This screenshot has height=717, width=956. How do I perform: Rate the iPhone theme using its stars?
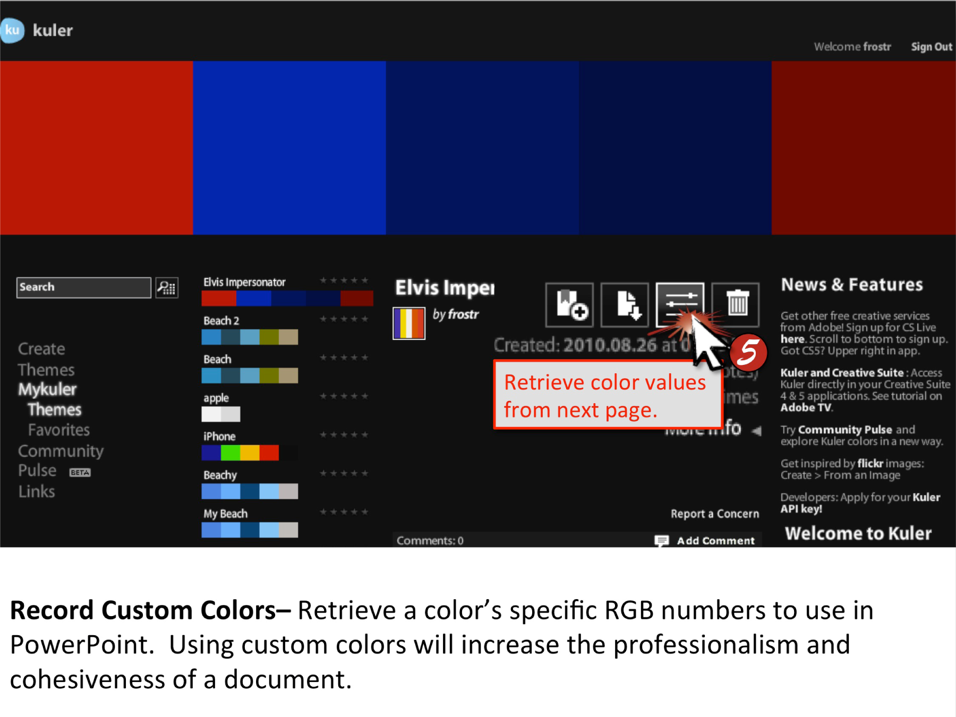(x=344, y=435)
